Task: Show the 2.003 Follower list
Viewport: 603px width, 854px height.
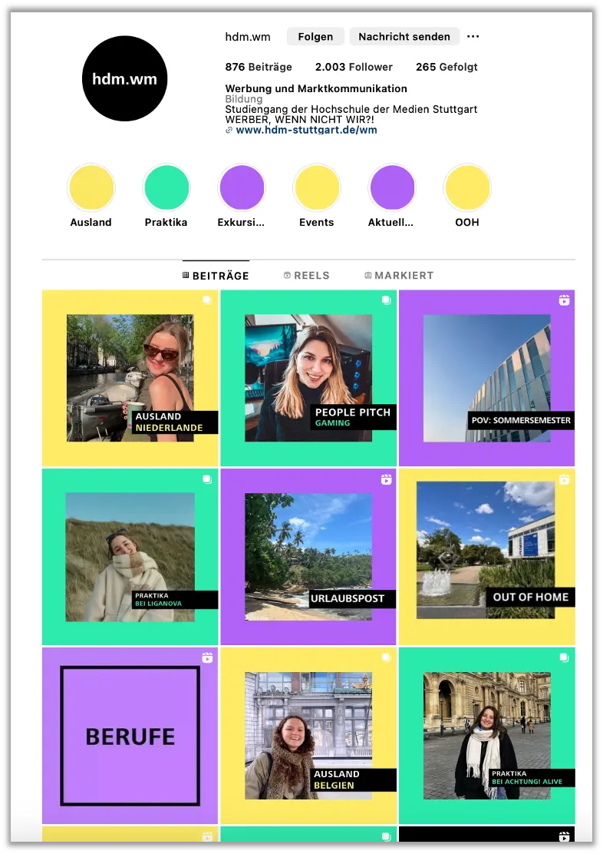Action: [x=354, y=68]
